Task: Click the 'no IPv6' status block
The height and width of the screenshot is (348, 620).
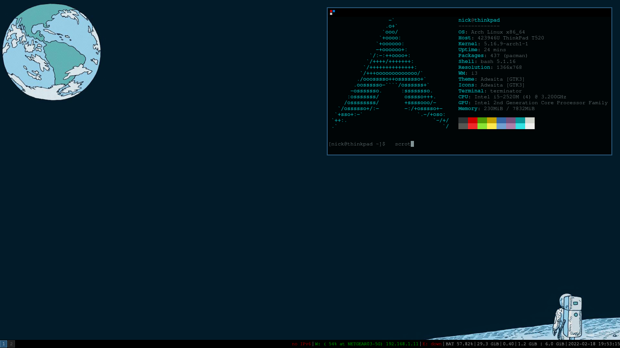Action: click(301, 344)
